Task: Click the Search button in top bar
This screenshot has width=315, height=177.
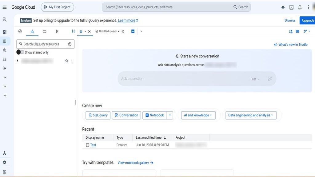Action: click(241, 7)
